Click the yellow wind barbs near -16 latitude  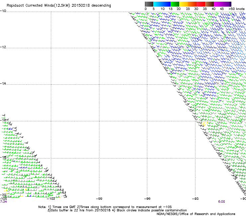[x=204, y=124]
